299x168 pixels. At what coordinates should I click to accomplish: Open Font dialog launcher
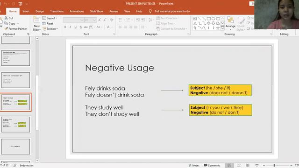point(114,34)
